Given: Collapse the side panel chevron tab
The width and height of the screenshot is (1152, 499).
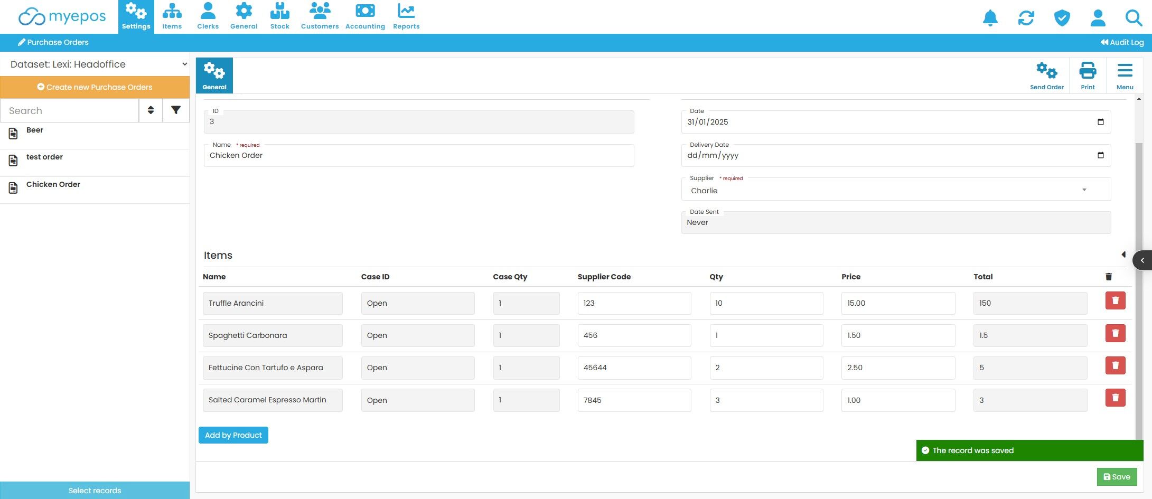Looking at the screenshot, I should 1142,260.
